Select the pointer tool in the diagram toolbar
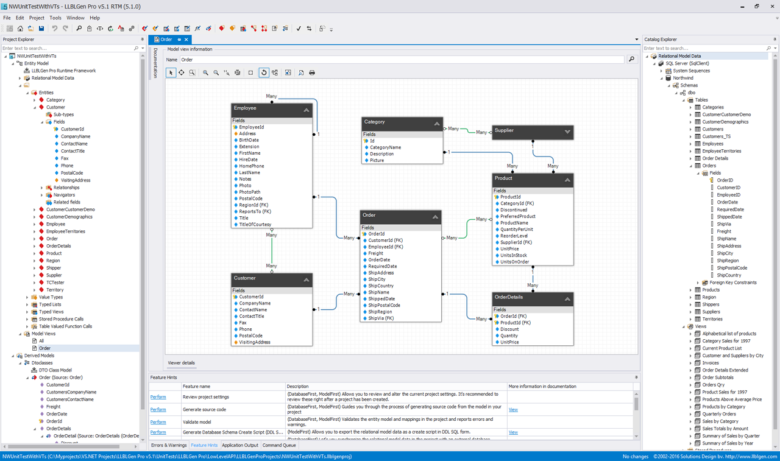780x461 pixels. click(x=171, y=72)
